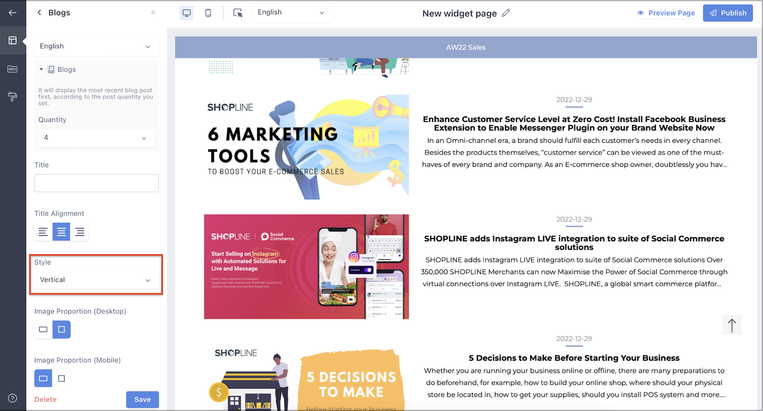Screen dimensions: 763x411
Task: Click into the Title input field
Action: coord(96,183)
